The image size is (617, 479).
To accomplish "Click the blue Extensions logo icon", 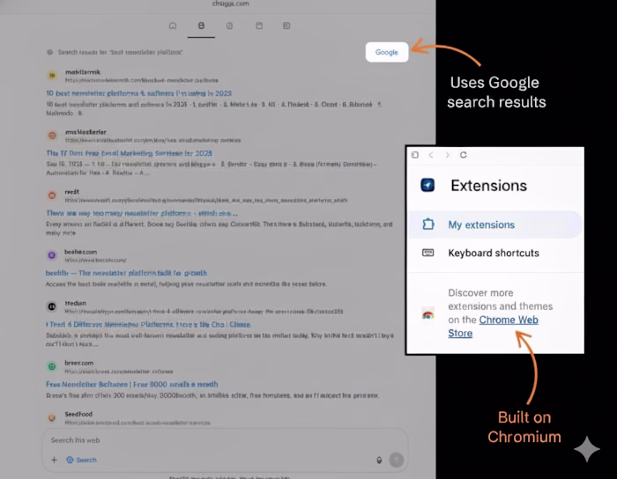I will [x=427, y=185].
